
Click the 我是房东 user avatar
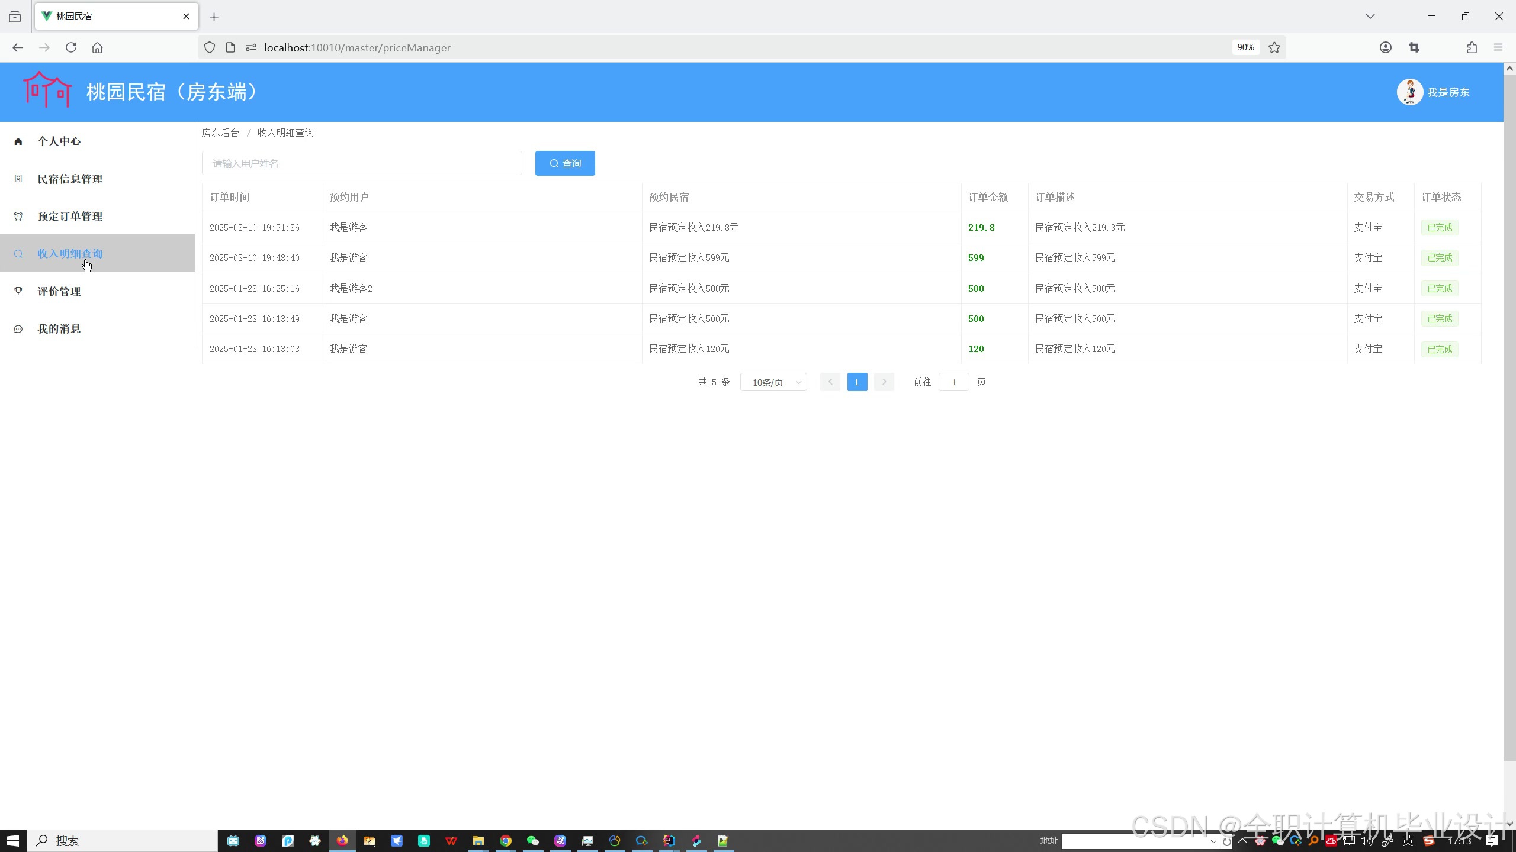1409,92
